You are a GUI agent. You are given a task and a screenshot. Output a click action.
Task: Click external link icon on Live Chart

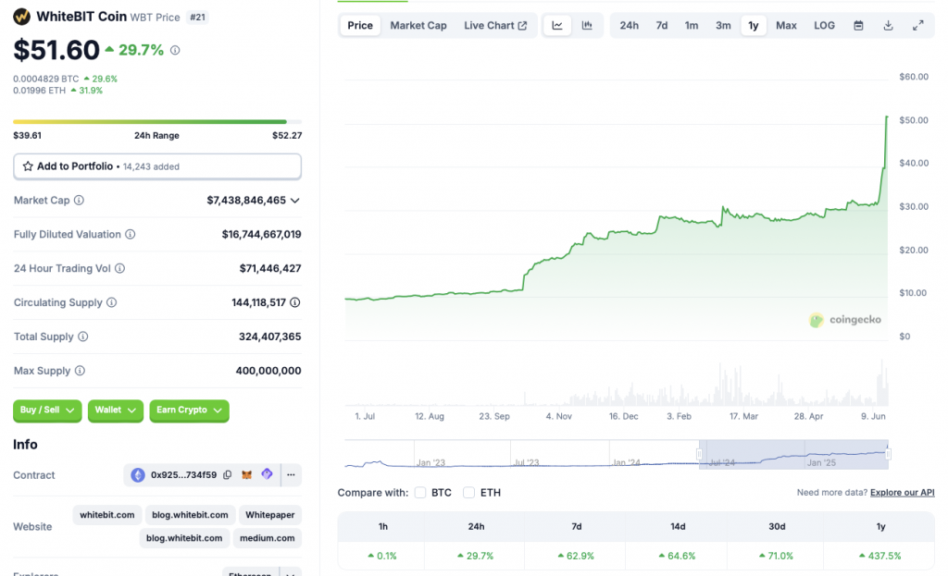point(522,25)
